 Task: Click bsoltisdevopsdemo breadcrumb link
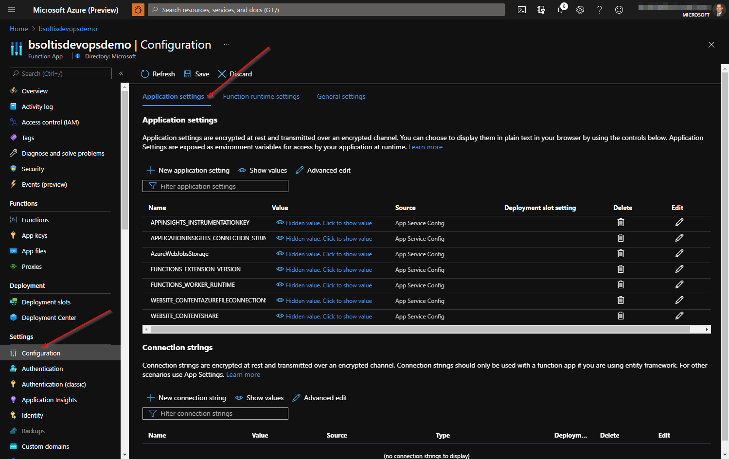[68, 29]
